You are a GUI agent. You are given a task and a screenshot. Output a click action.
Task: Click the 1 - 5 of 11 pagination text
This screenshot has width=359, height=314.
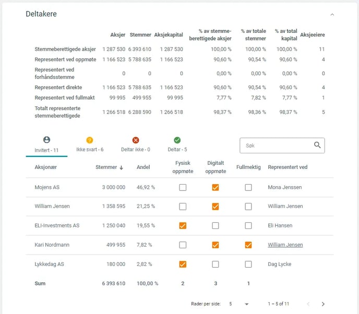tap(279, 304)
